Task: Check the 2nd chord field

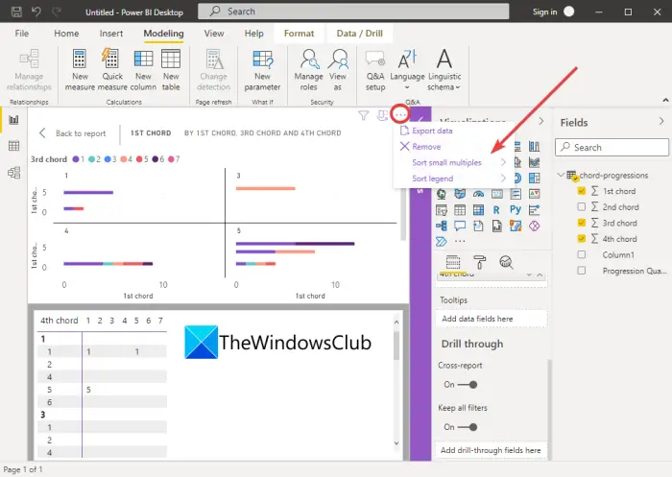Action: point(582,207)
